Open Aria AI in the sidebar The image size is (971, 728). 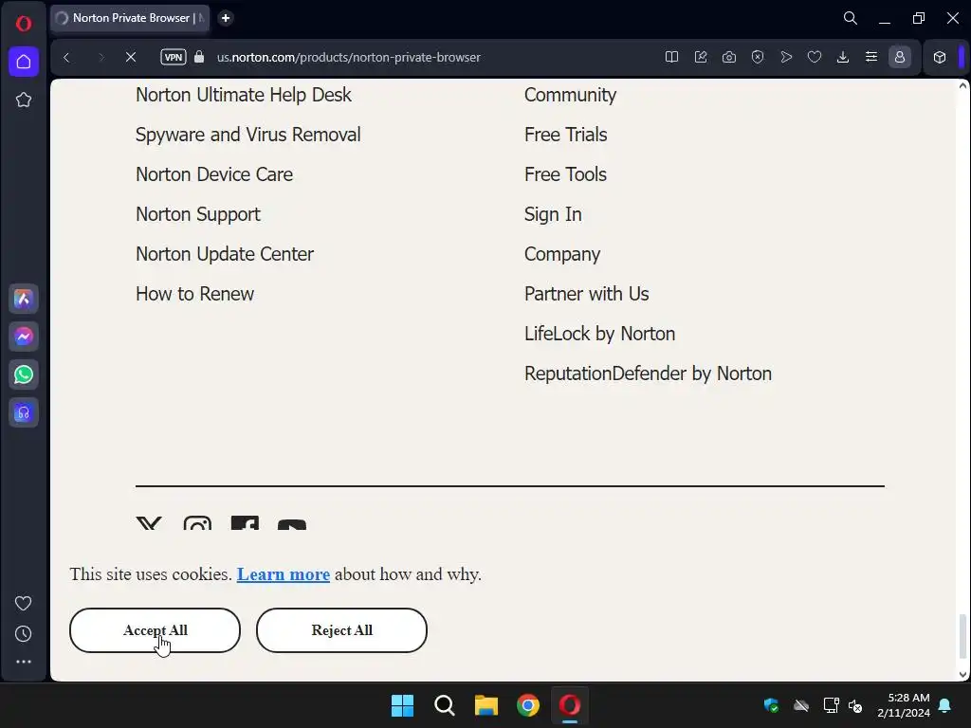[24, 299]
